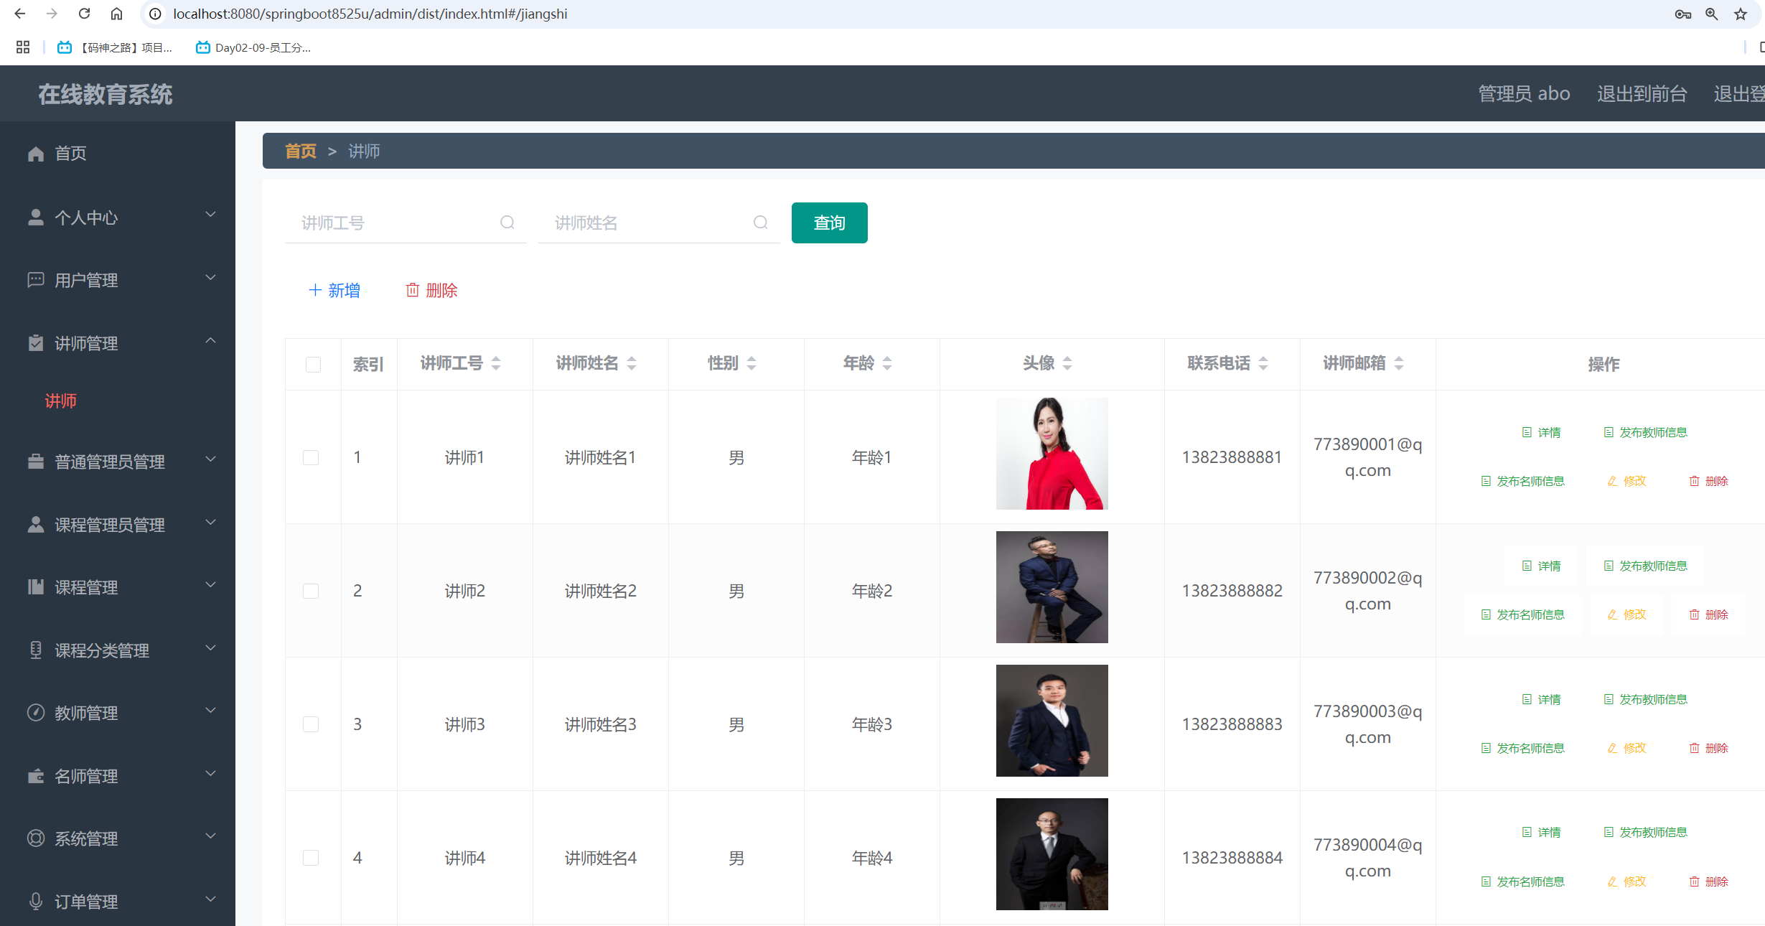Click the 讲师姓名 search input field
Viewport: 1765px width, 926px height.
(x=646, y=223)
